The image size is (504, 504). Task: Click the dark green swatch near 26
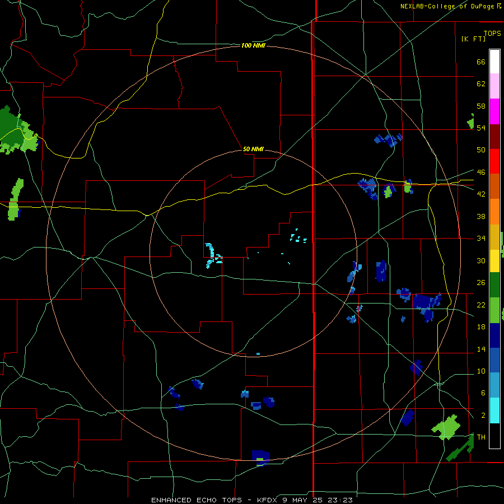(x=494, y=285)
